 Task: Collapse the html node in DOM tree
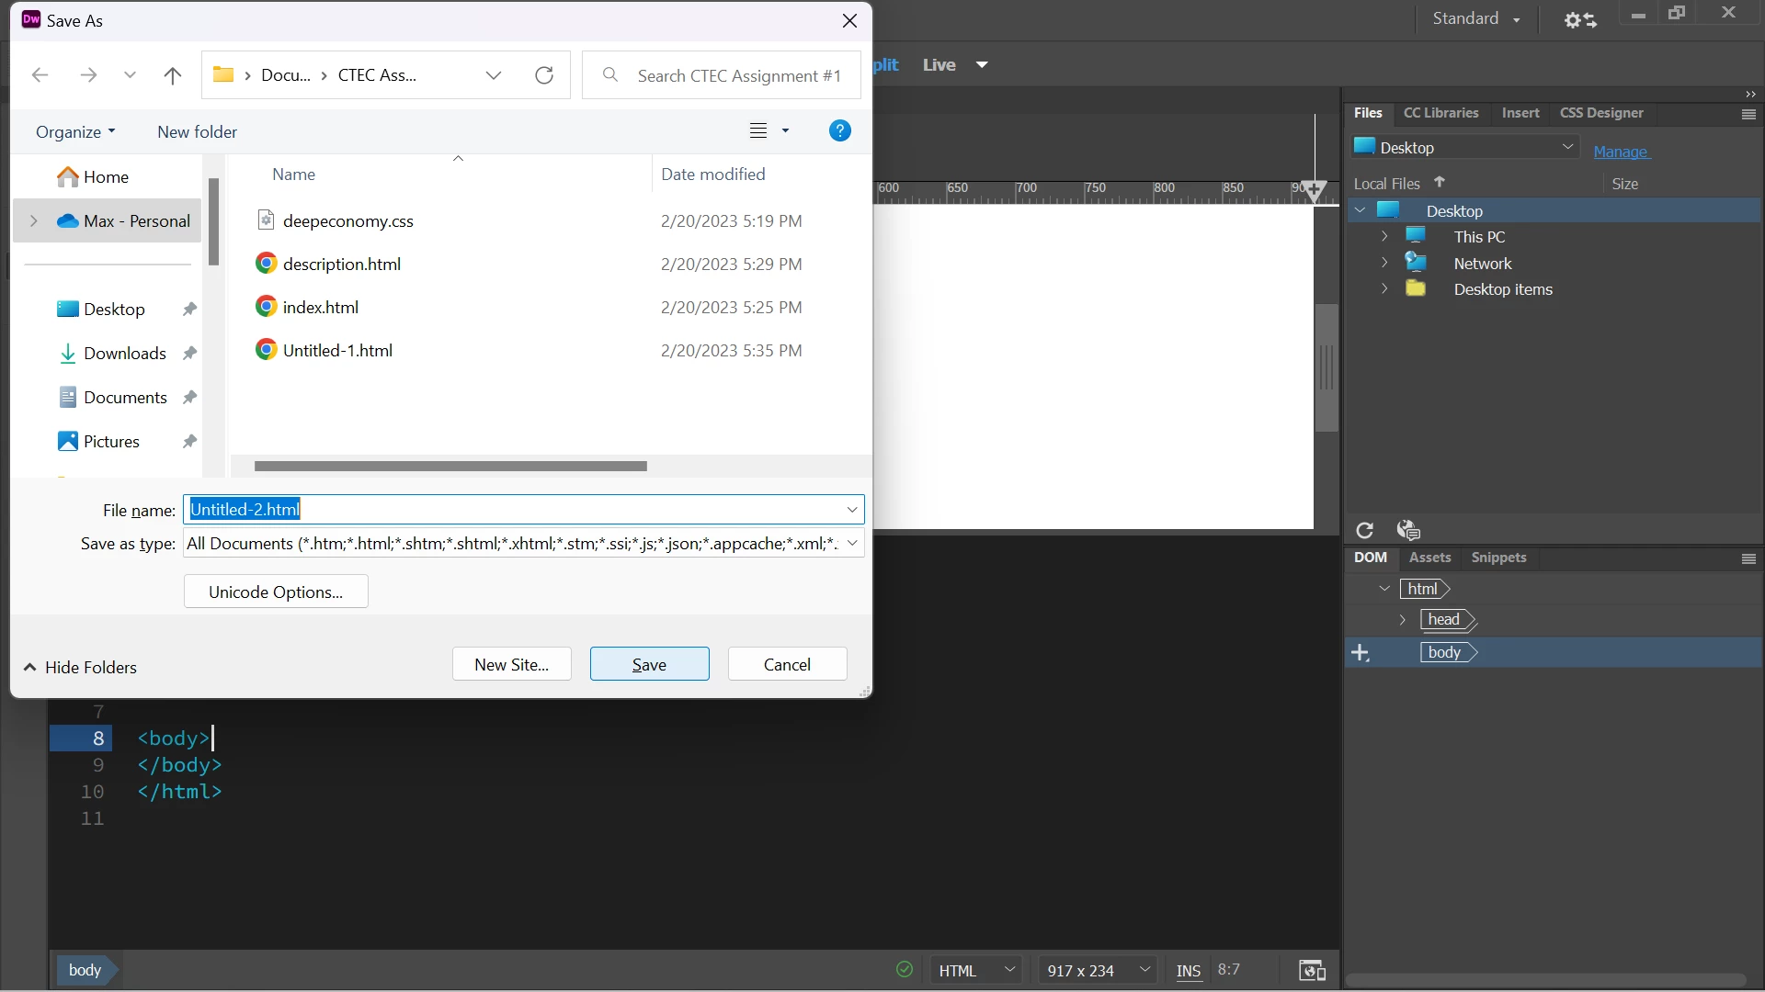[x=1384, y=589]
